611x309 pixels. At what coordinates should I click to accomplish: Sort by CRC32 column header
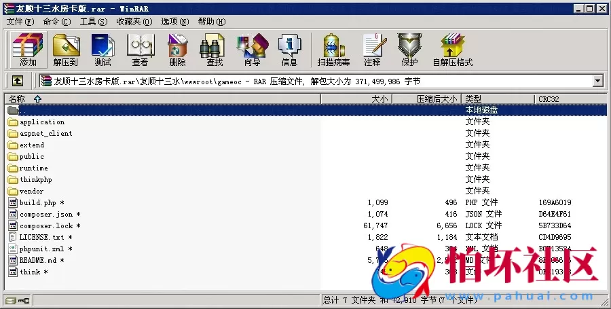[x=570, y=99]
